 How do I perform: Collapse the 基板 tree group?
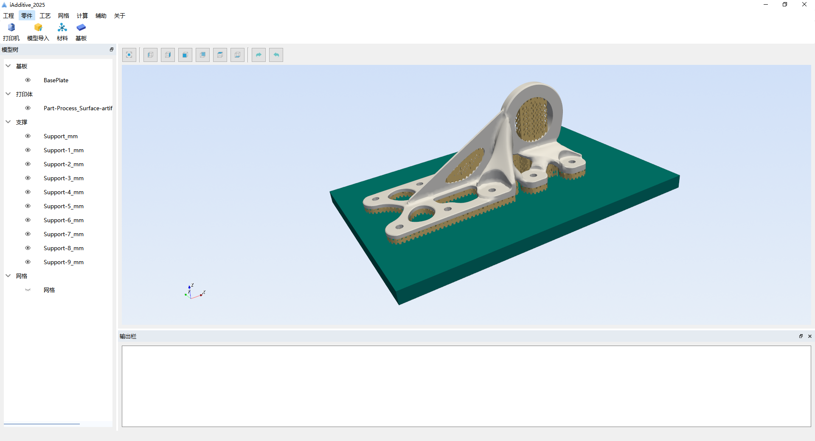[x=8, y=66]
